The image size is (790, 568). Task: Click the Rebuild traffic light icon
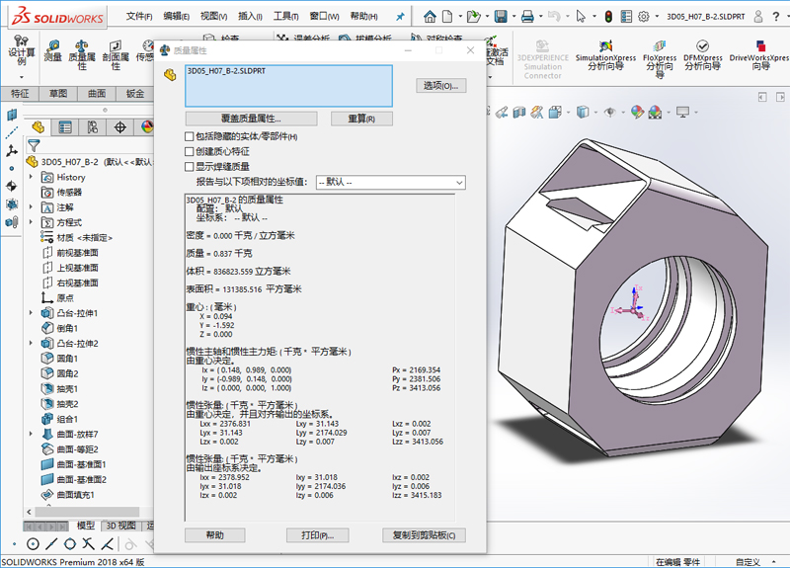coord(608,17)
